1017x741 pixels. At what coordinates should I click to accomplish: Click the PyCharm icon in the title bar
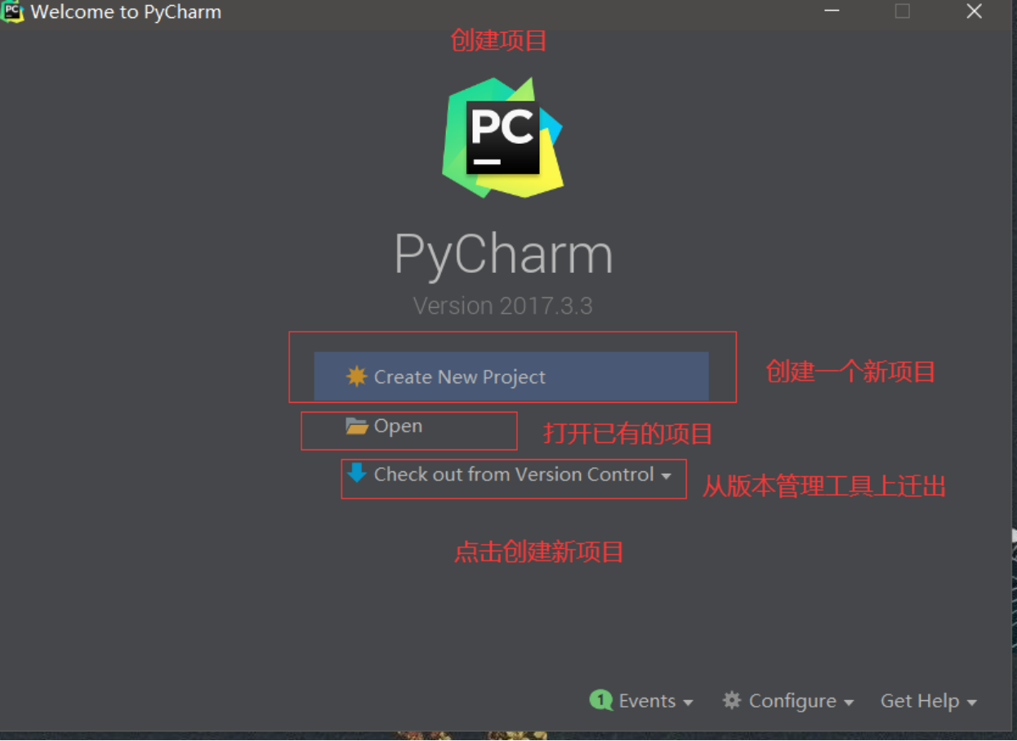click(x=13, y=12)
